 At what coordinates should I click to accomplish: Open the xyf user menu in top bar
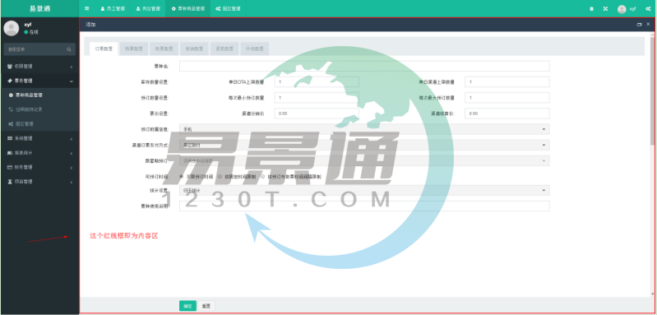627,9
